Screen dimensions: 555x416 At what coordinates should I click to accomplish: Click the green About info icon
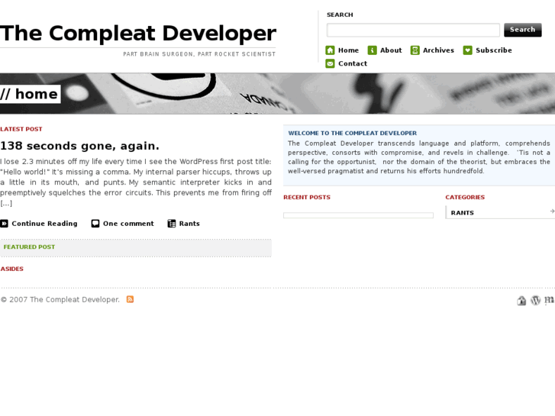click(x=372, y=50)
